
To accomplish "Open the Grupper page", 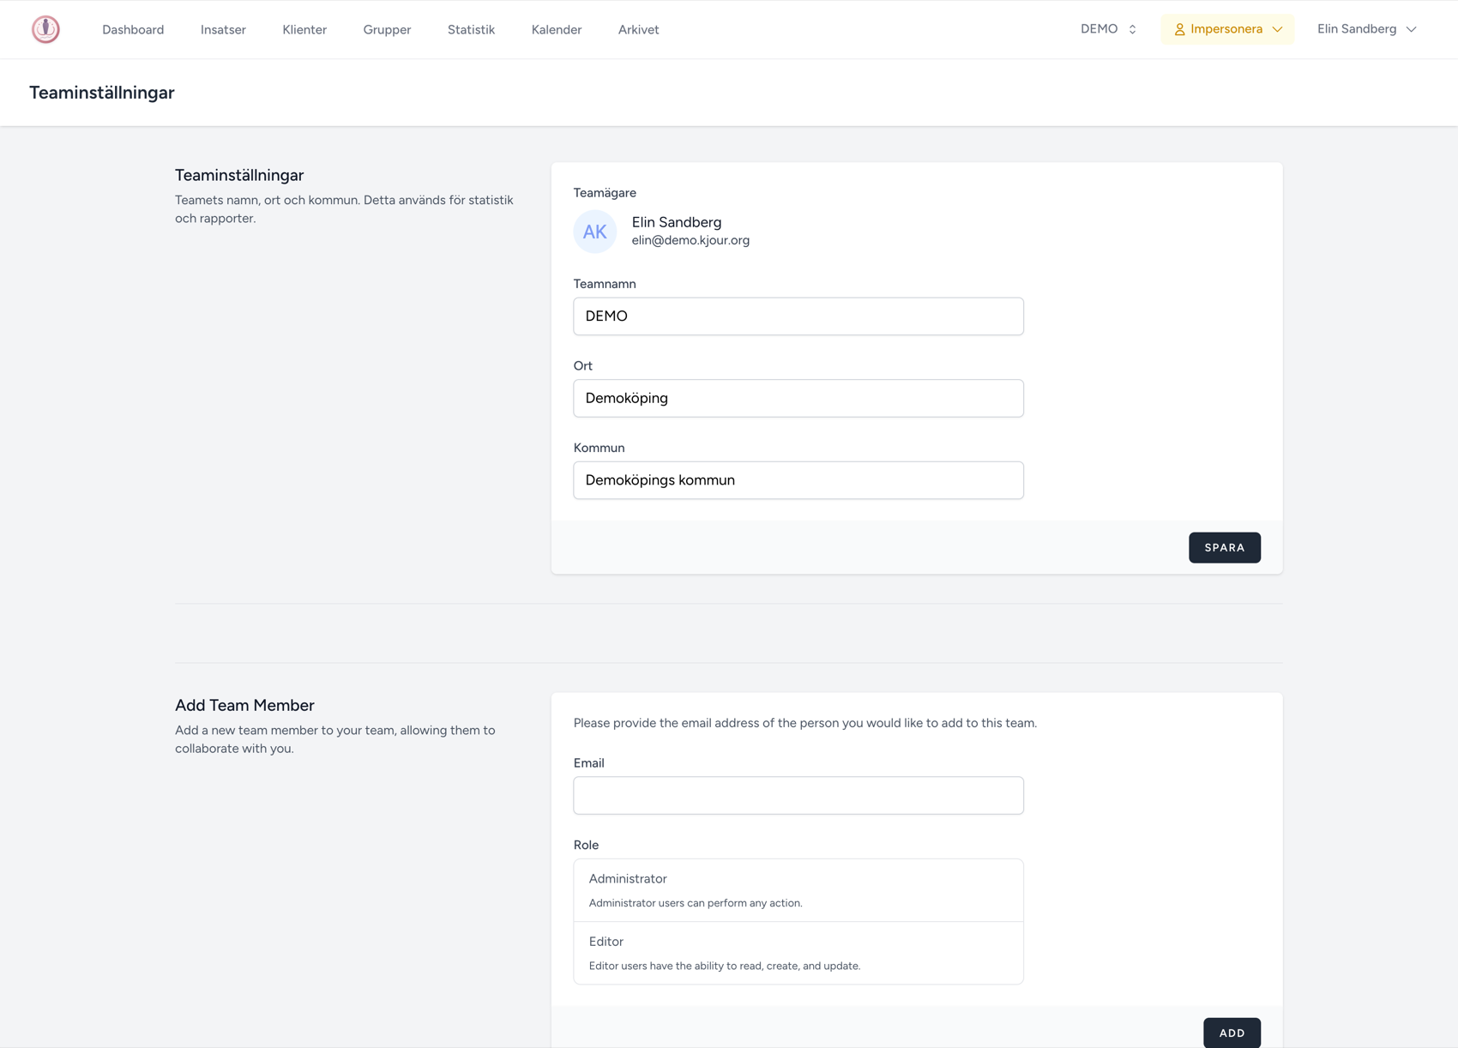I will [x=387, y=29].
